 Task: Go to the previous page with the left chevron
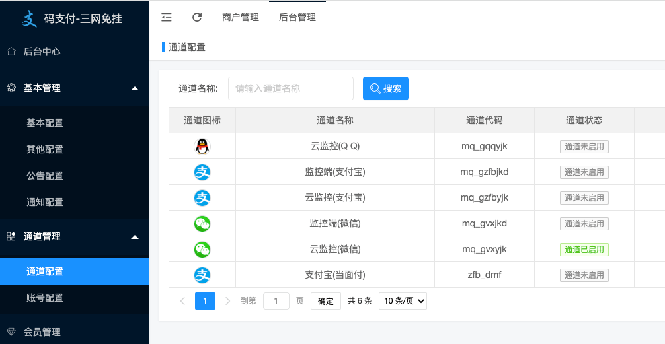[x=183, y=301]
